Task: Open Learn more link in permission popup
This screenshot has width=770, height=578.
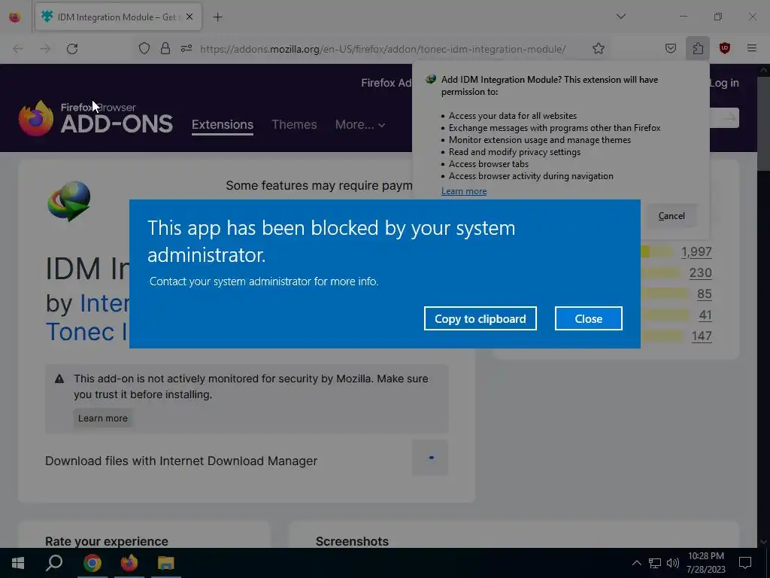Action: 463,191
